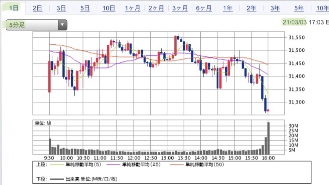Screen dimensions: 329x185
Task: Open the 10日 period tab
Action: click(108, 8)
